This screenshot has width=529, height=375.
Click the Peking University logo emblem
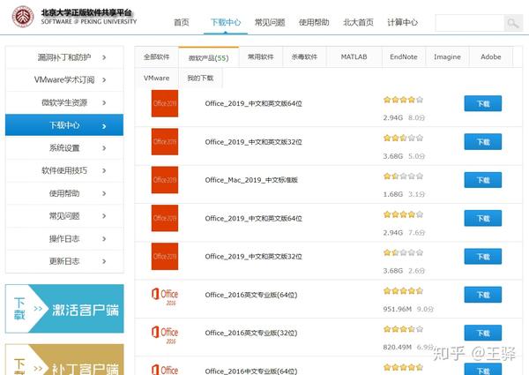click(23, 17)
